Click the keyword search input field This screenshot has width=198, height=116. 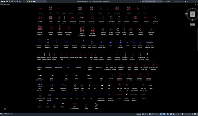[151, 1]
